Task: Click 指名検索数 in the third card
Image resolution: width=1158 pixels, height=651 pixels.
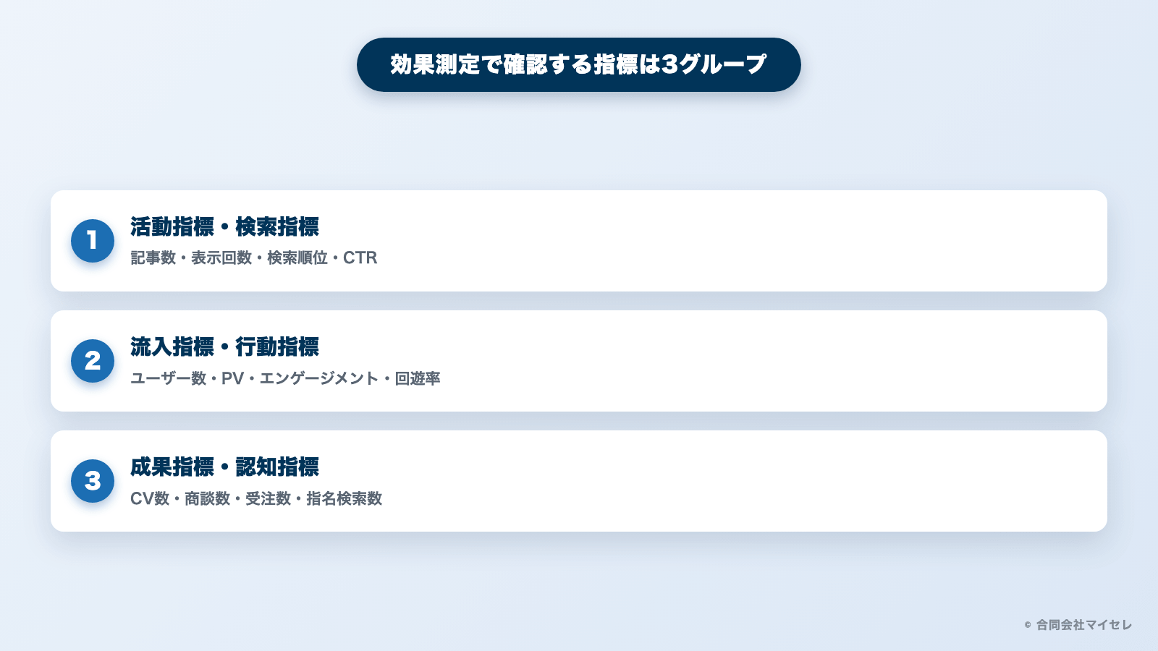Action: coord(344,498)
